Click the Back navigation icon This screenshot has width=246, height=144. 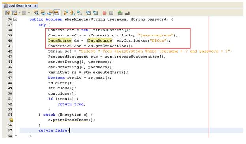pyautogui.click(x=15, y=13)
